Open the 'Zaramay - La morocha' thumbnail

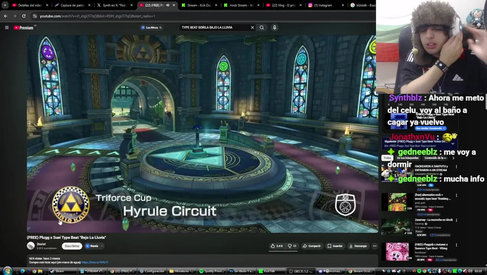(397, 227)
